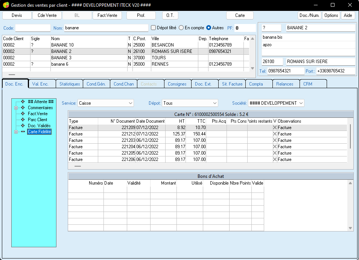
Task: Click the X mark in the Facture 221206 row
Action: [x=275, y=159]
